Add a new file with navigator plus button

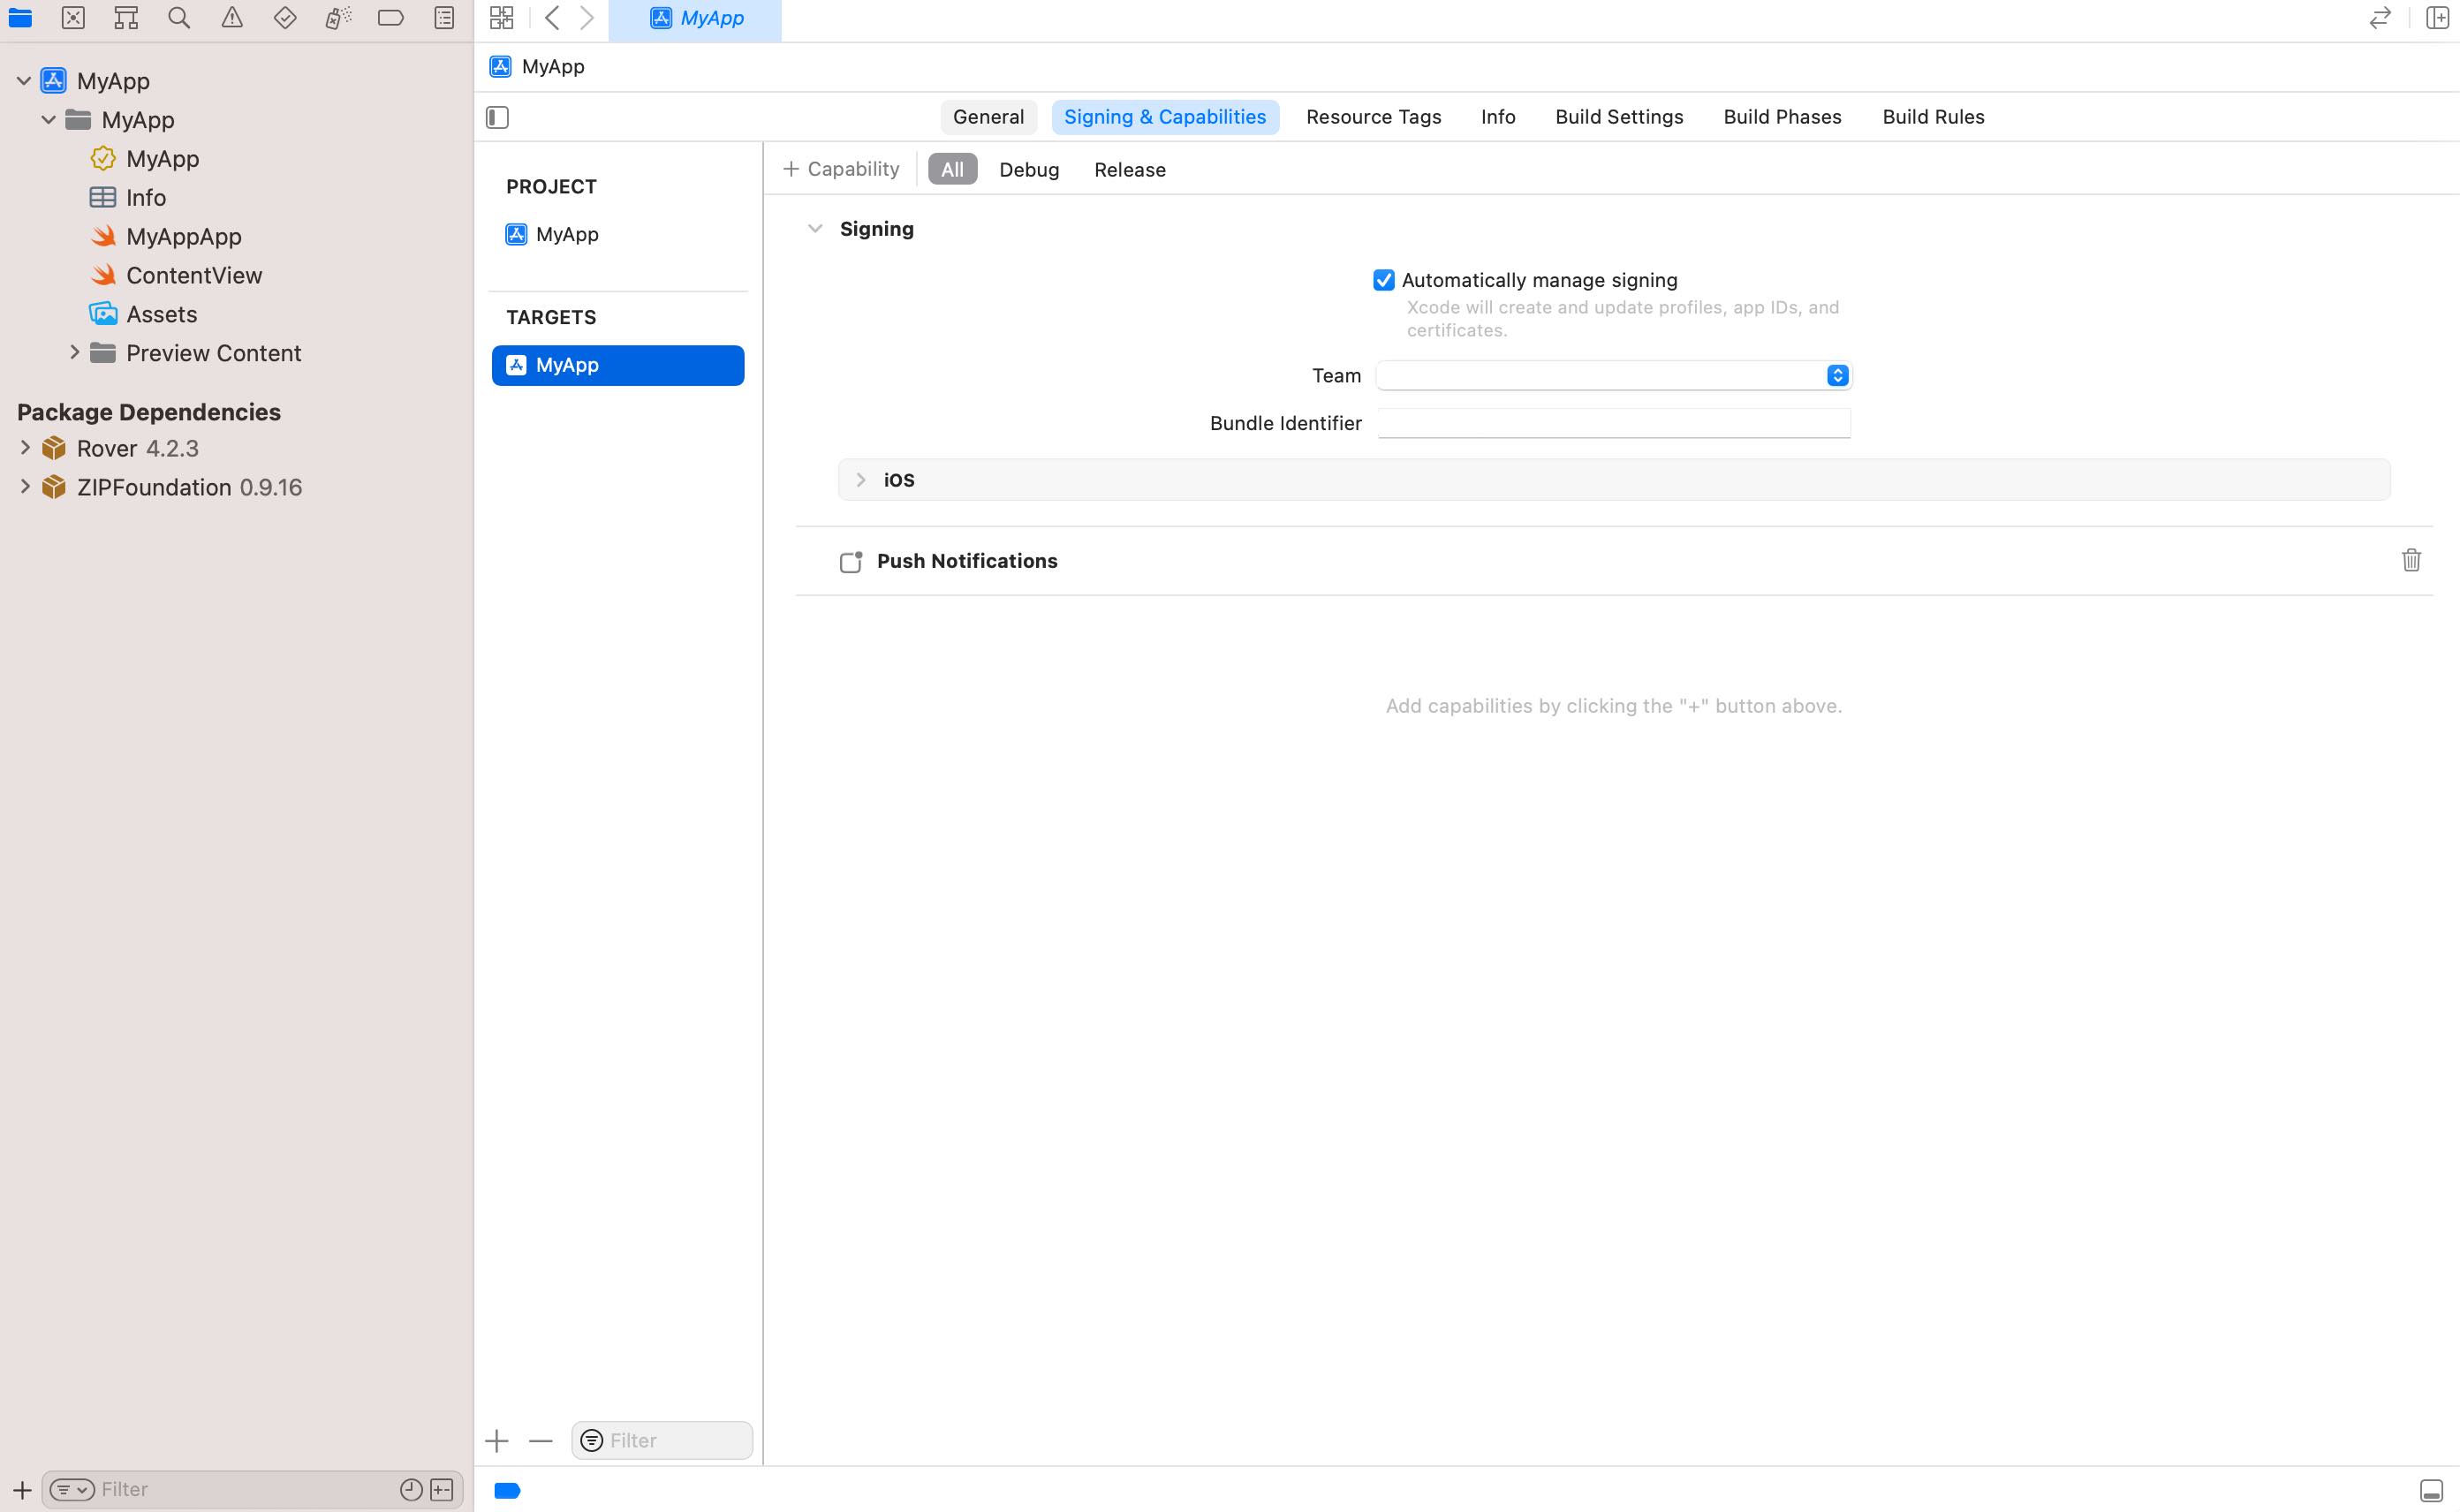tap(22, 1490)
